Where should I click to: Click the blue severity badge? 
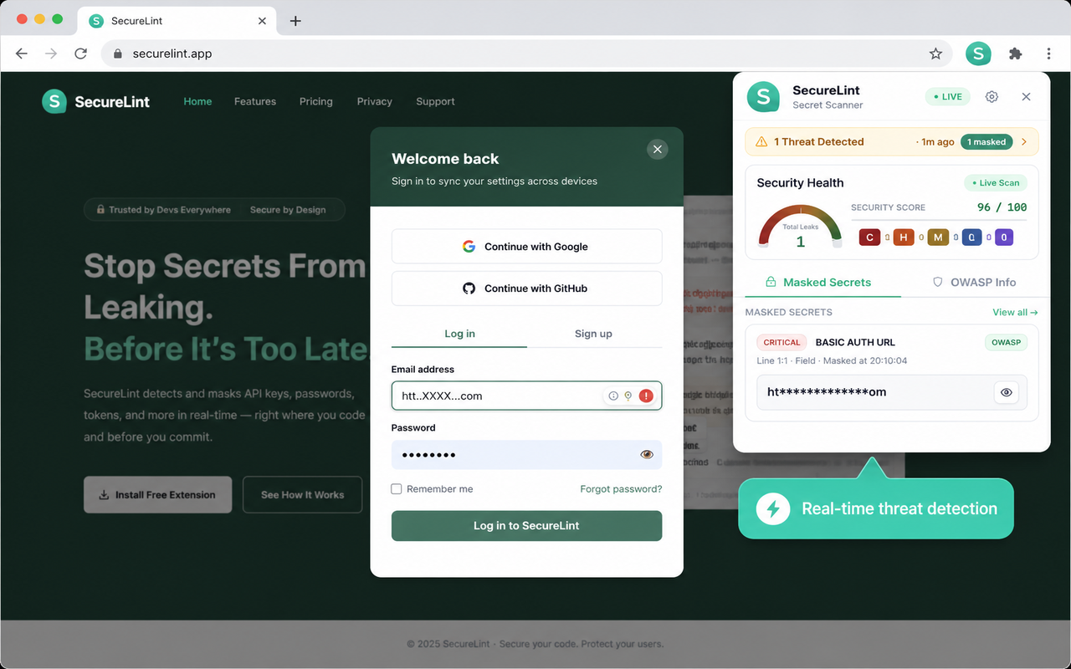(971, 237)
